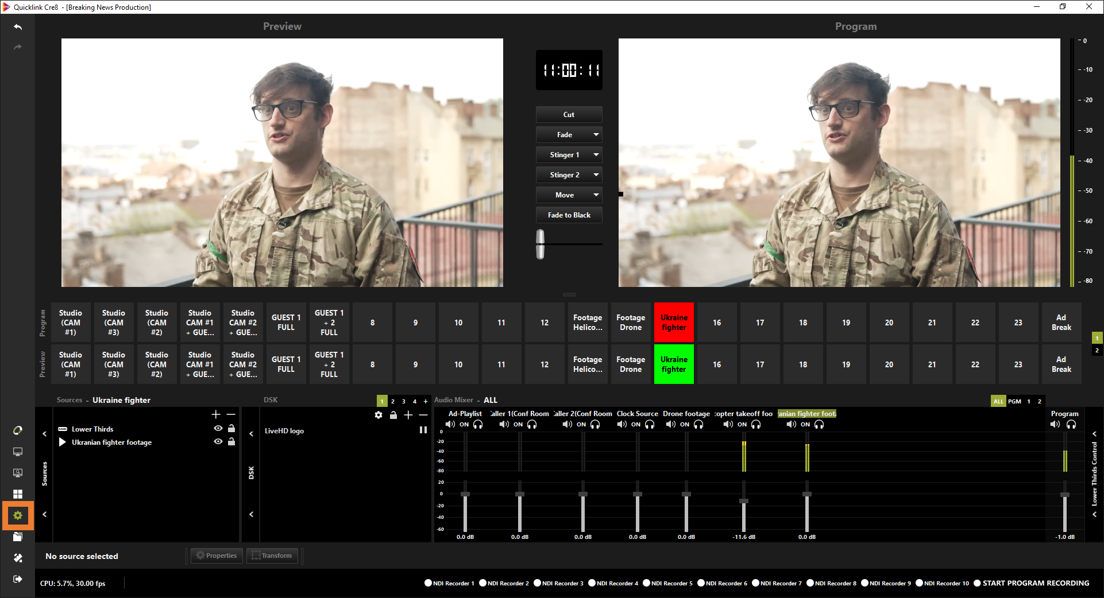Click the Cut transition button

click(x=569, y=115)
